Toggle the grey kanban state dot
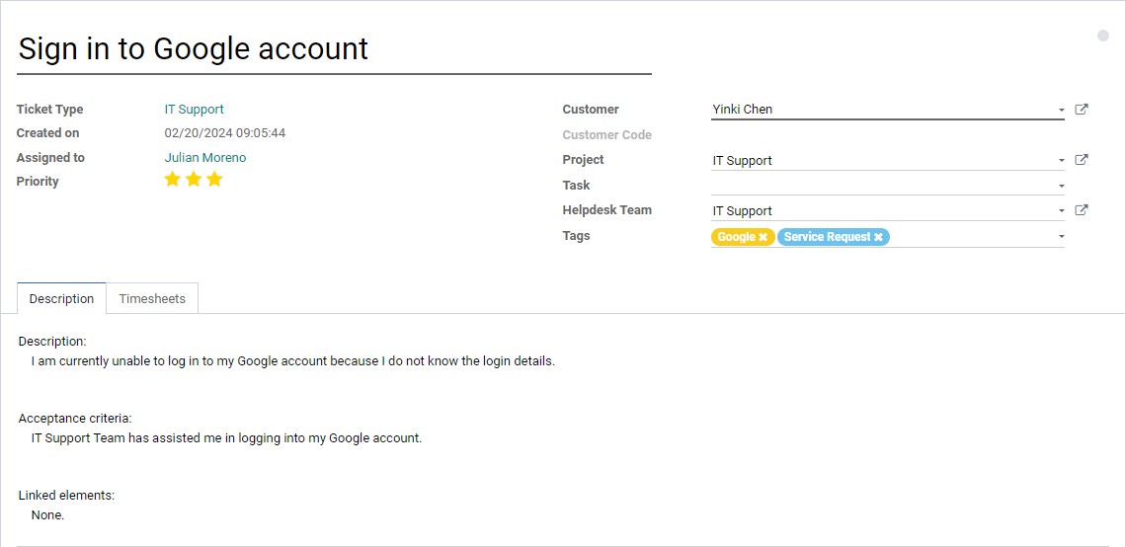Image resolution: width=1126 pixels, height=547 pixels. pos(1103,36)
